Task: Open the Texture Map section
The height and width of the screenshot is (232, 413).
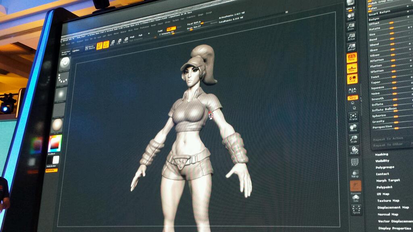Action: pyautogui.click(x=388, y=201)
